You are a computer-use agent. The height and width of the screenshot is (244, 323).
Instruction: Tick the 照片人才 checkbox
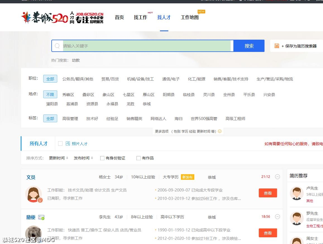pyautogui.click(x=60, y=143)
